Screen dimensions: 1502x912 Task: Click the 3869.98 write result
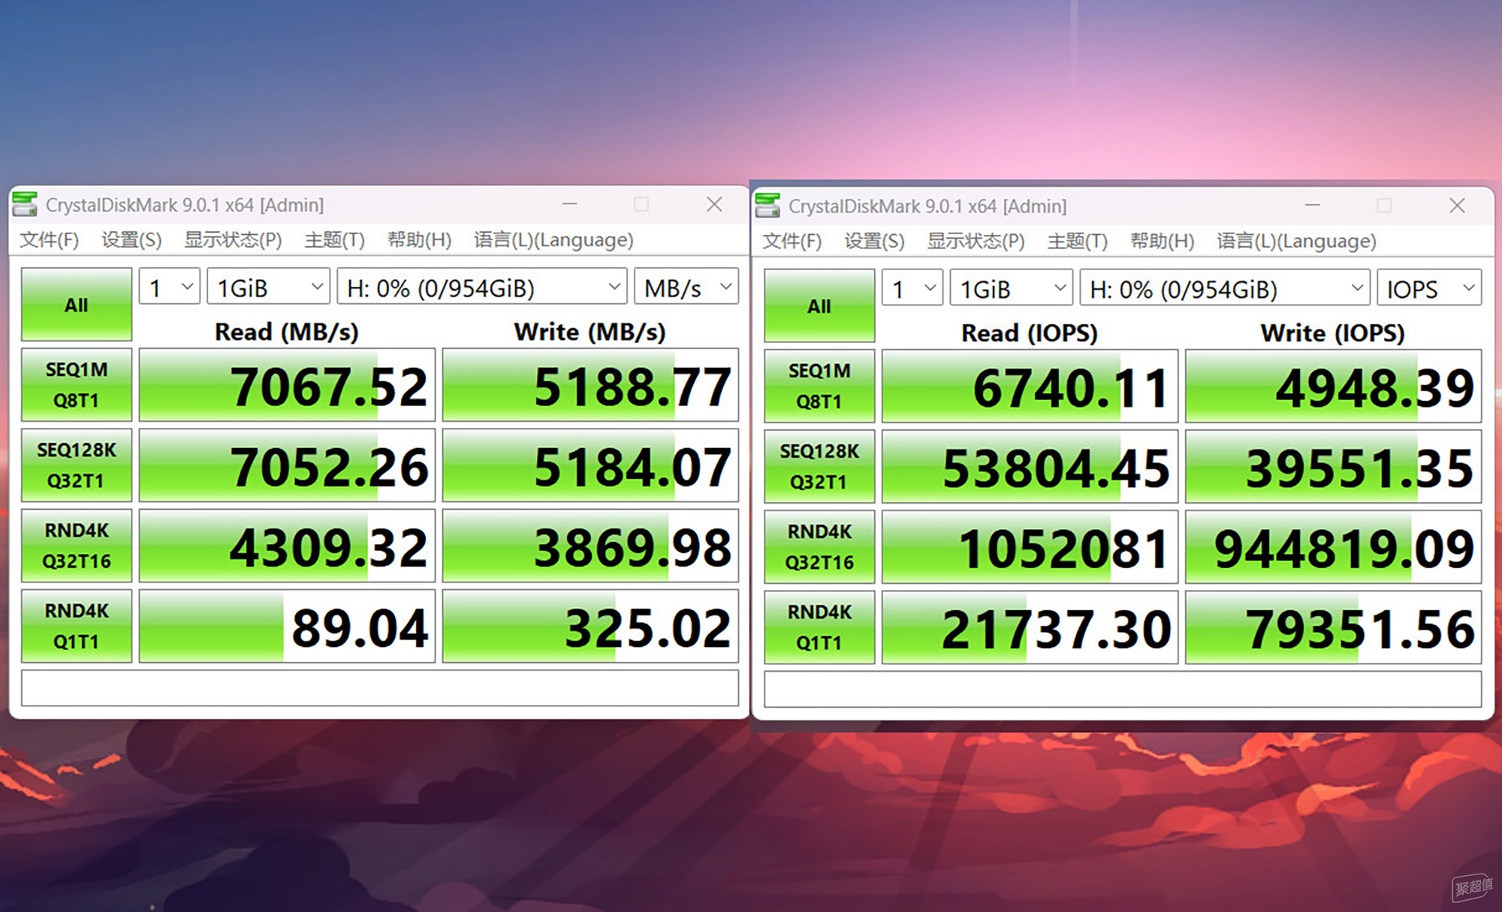(x=590, y=546)
